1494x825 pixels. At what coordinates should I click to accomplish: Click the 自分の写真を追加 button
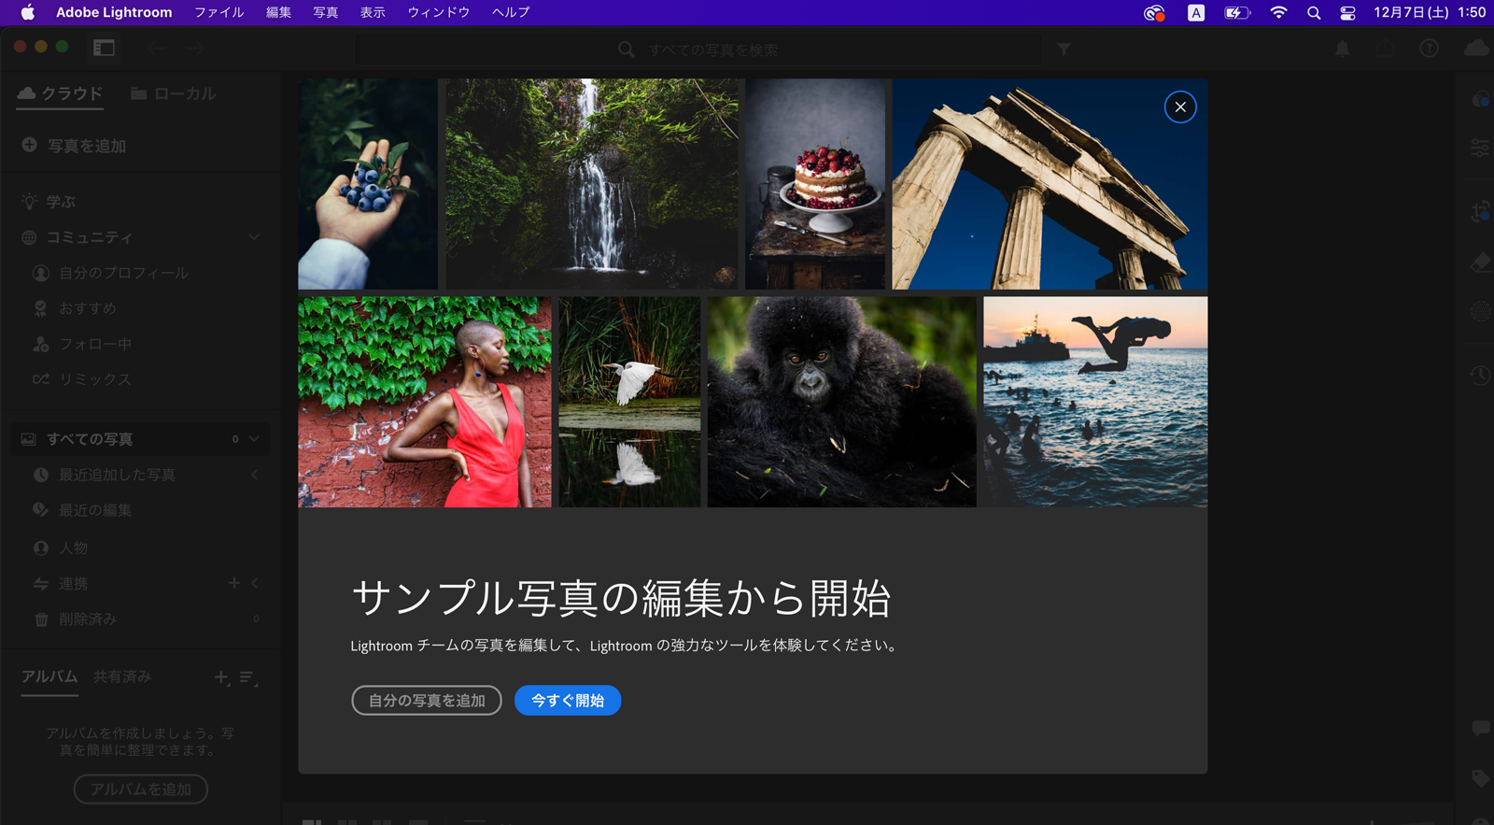coord(427,701)
